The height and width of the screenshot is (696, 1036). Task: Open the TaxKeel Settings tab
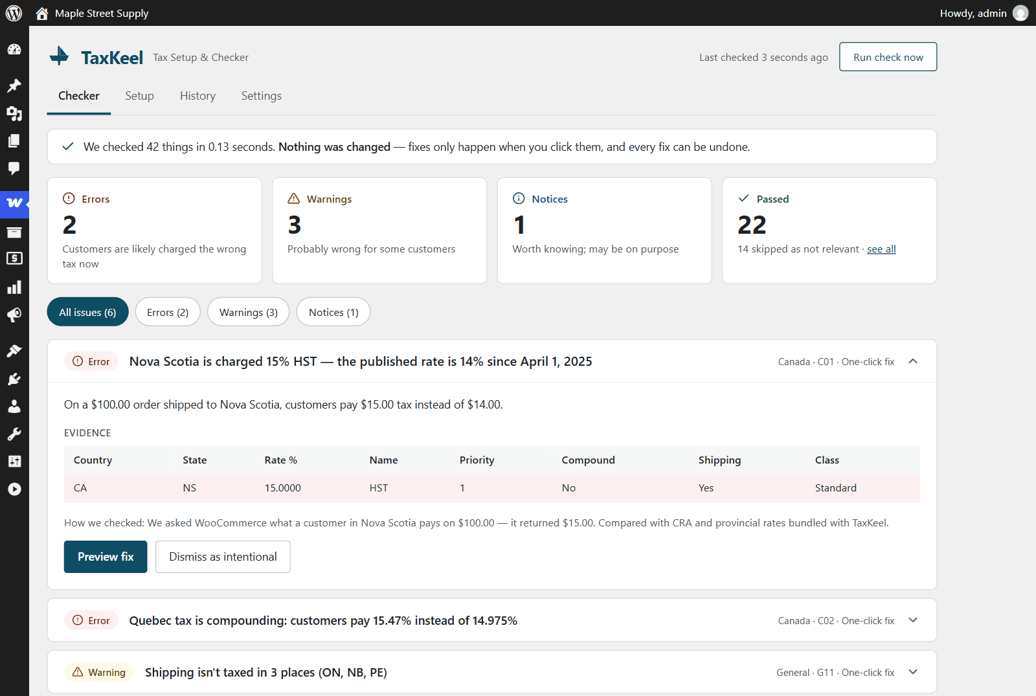point(262,96)
